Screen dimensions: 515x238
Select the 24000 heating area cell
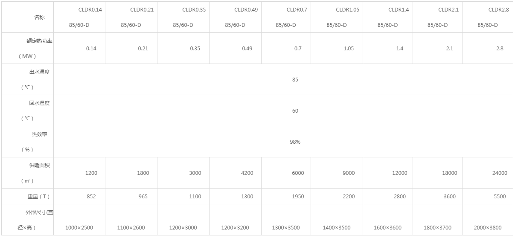click(x=500, y=173)
